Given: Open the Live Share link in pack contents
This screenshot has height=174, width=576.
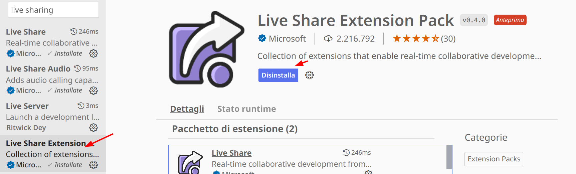Looking at the screenshot, I should click(231, 153).
